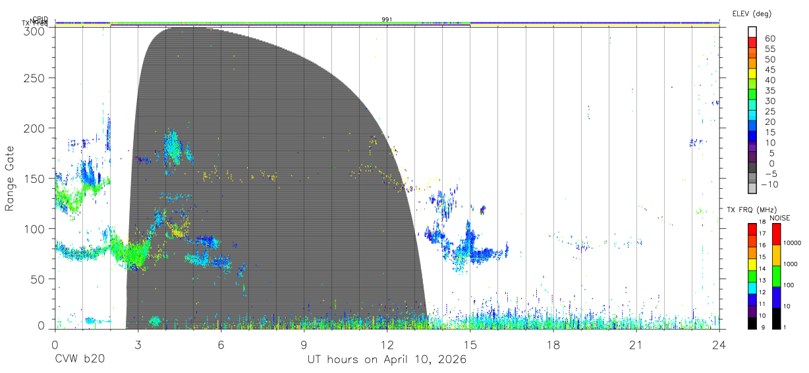Click the UT hours tick label 18
Viewport: 809px width, 373px height.
tap(553, 345)
